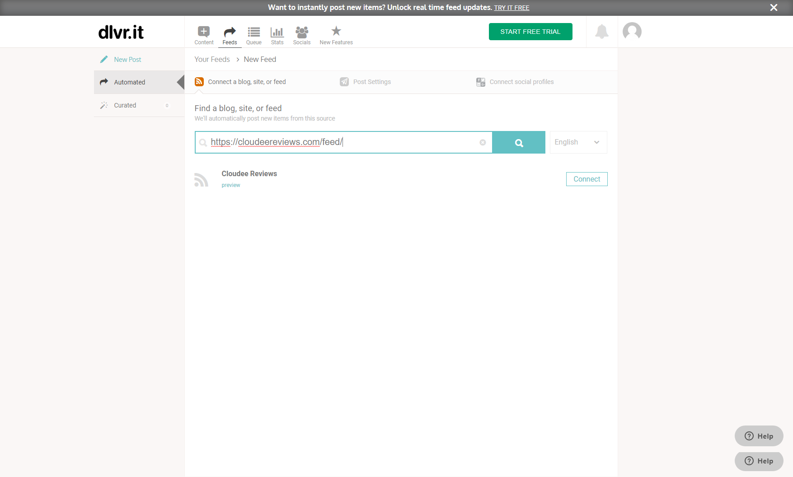Click the Connect button for Cloudee Reviews
This screenshot has width=793, height=477.
587,179
